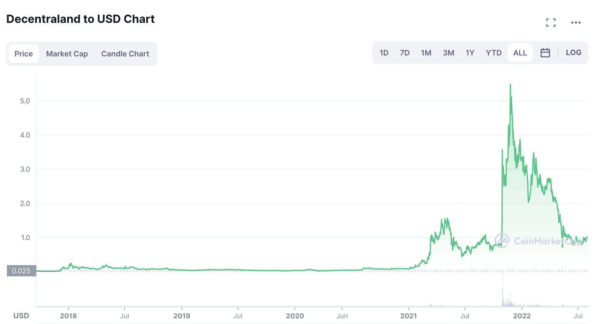
Task: Select the YTD time range
Action: click(x=494, y=53)
